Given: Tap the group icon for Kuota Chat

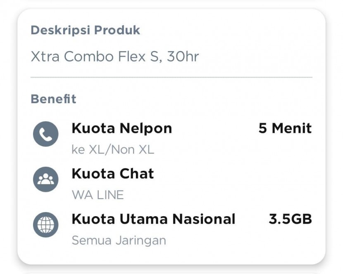Looking at the screenshot, I should point(46,180).
